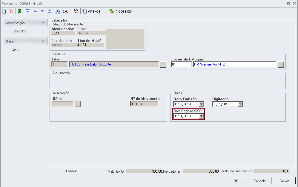
Task: Click the Valor Bruto total field
Action: [x=144, y=171]
